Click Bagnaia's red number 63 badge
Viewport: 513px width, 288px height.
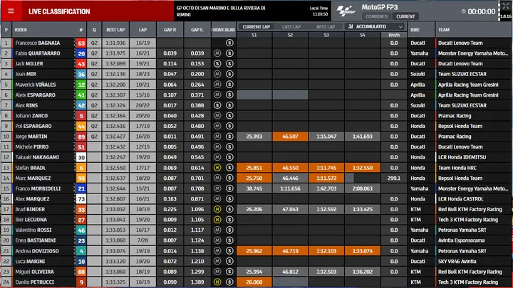[81, 43]
